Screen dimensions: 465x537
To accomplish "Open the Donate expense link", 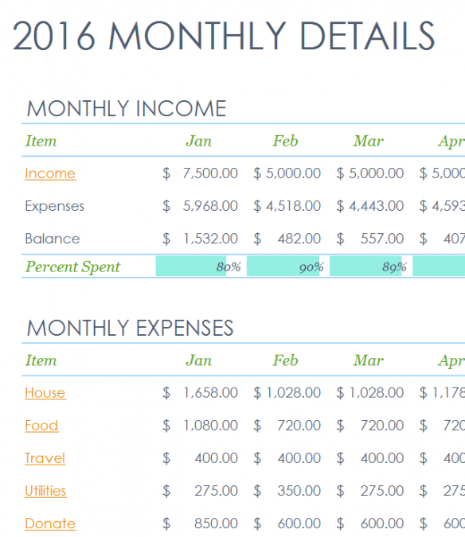I will click(x=50, y=523).
